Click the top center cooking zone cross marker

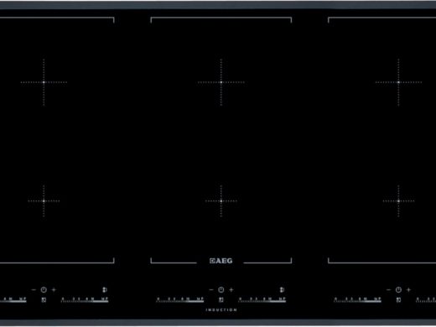(221, 82)
